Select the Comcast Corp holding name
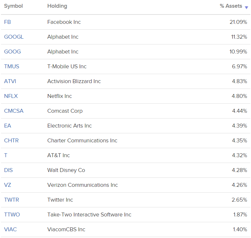 (65, 111)
